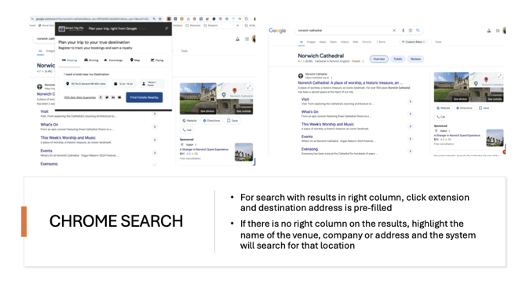This screenshot has height=295, width=526.
Task: Expand the Events sitelink in left screenshot
Action: [x=155, y=153]
